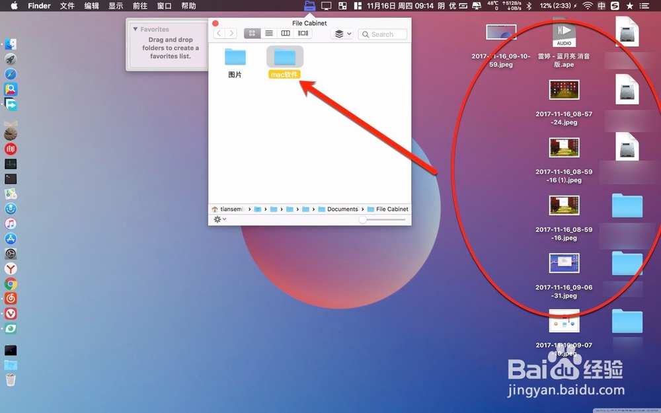Screen dimensions: 661x413
Task: Open the 前往 menu in the menu bar
Action: click(139, 6)
